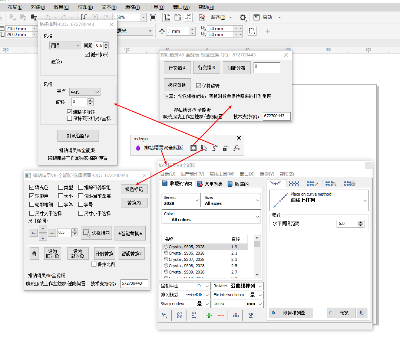
Task: Open the 基点 中心 dropdown
Action: pyautogui.click(x=85, y=92)
